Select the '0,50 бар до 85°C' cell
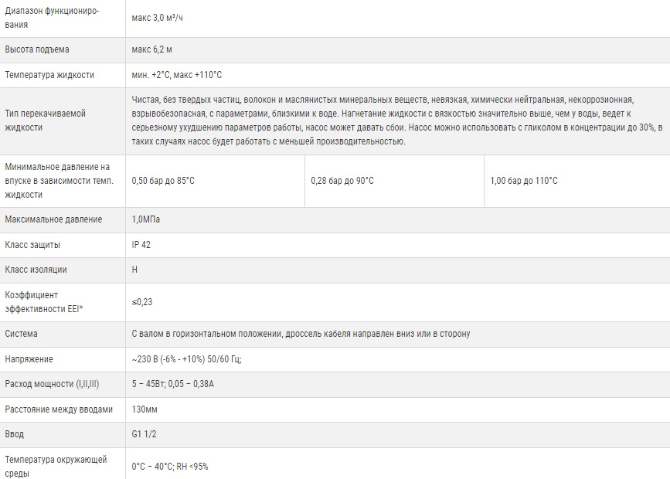 pos(164,181)
